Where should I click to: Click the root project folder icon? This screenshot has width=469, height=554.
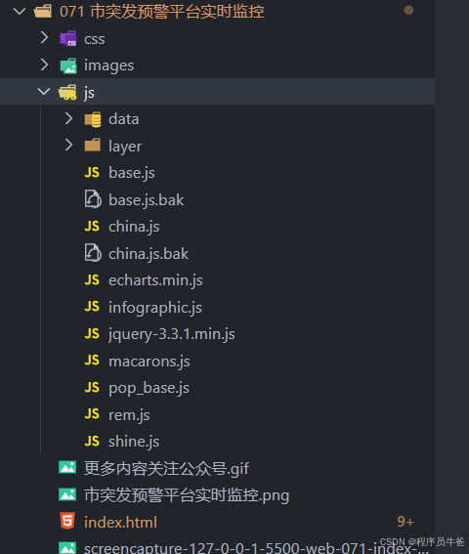coord(43,12)
